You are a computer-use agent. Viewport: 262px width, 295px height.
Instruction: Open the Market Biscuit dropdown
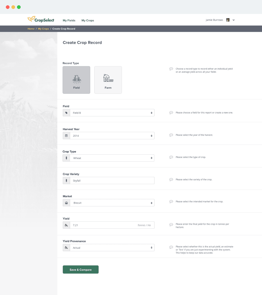112,203
